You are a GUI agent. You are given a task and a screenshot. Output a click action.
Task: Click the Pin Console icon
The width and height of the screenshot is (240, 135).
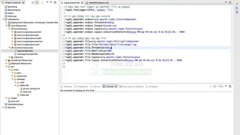click(211, 87)
